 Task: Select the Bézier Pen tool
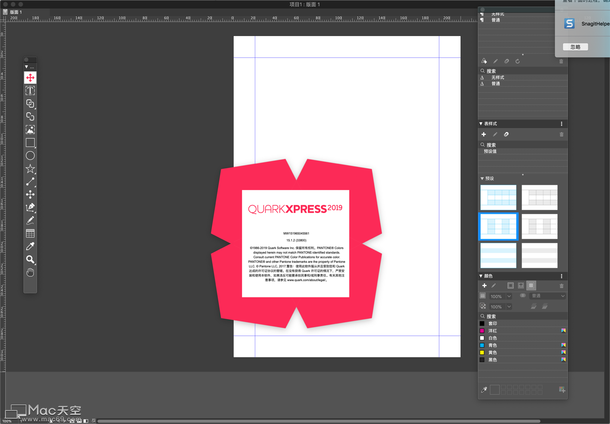(30, 207)
